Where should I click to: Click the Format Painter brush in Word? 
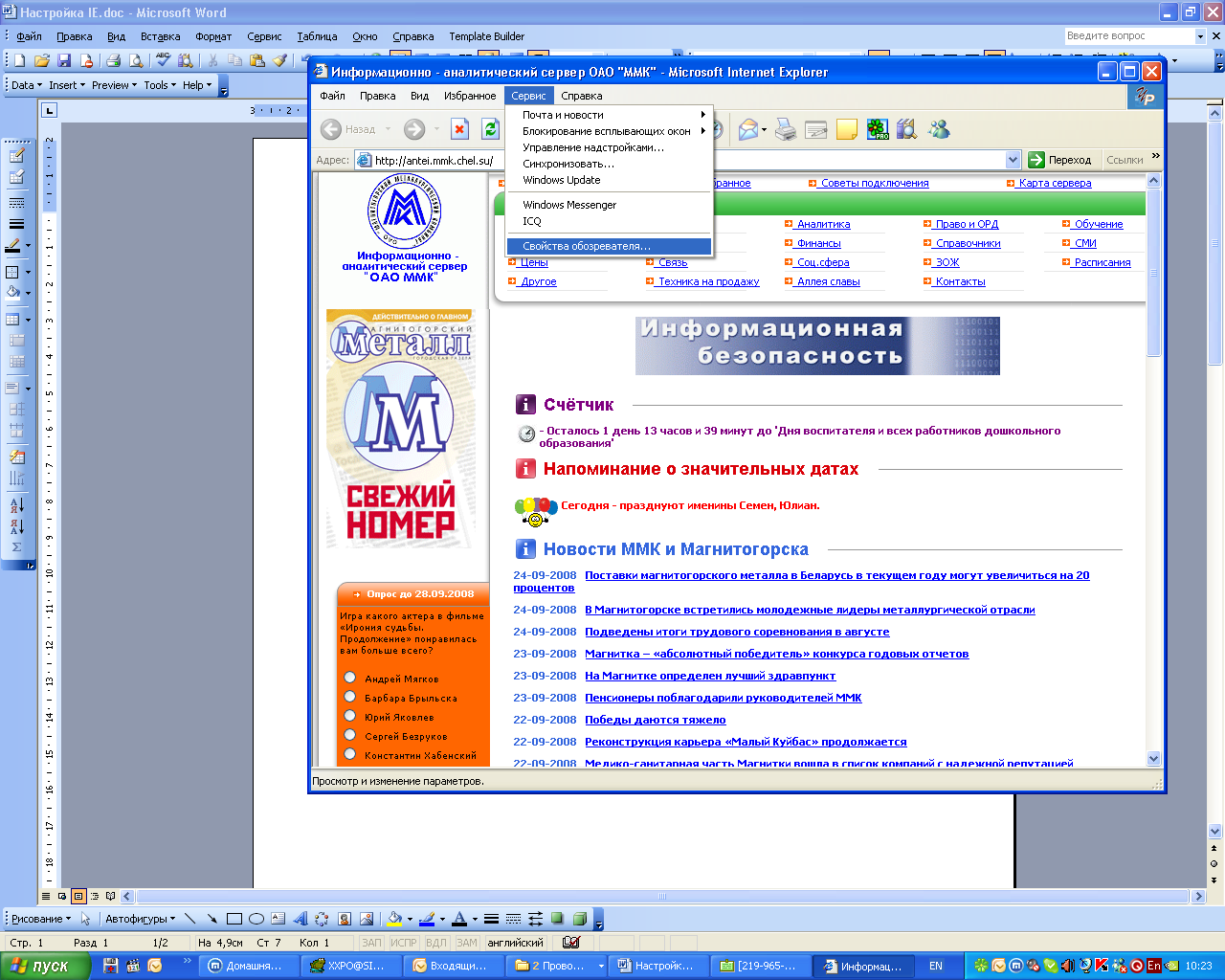279,60
